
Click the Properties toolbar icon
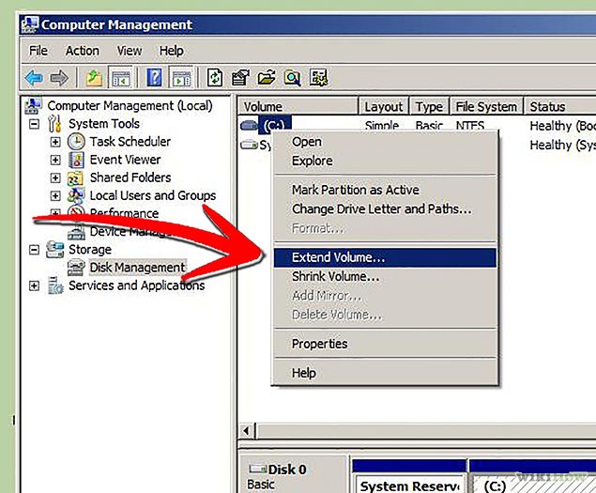(x=240, y=78)
